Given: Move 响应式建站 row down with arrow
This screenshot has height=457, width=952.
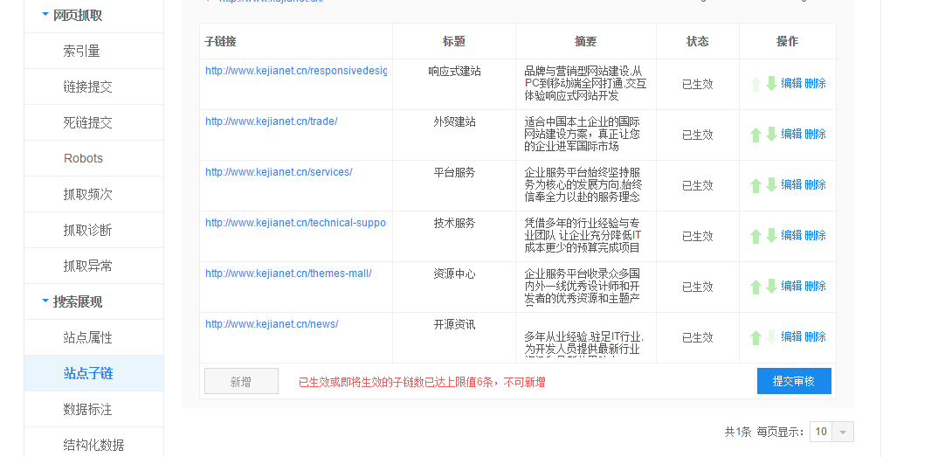Looking at the screenshot, I should click(771, 84).
